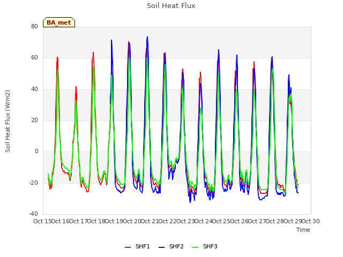This screenshot has height=257, width=343.
Task: Click the 80 y-axis tick label
Action: pos(34,26)
